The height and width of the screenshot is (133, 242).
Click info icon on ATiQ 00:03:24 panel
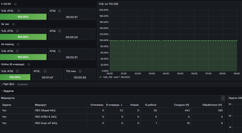click(x=60, y=31)
